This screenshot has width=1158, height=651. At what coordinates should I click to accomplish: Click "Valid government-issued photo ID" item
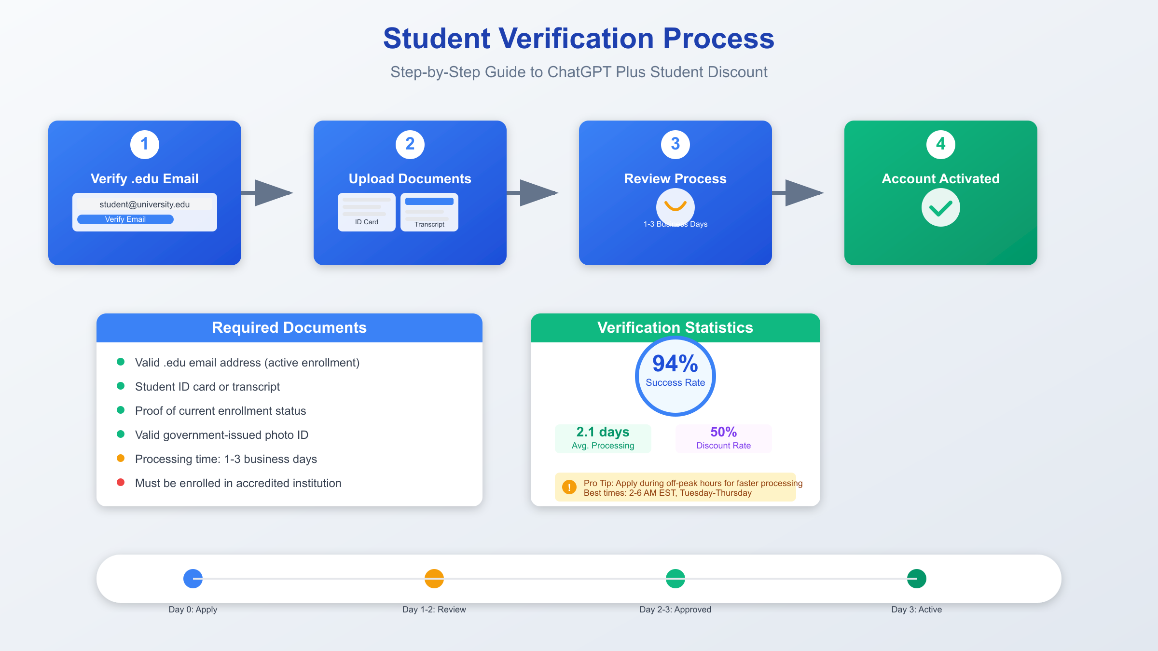[x=221, y=435]
